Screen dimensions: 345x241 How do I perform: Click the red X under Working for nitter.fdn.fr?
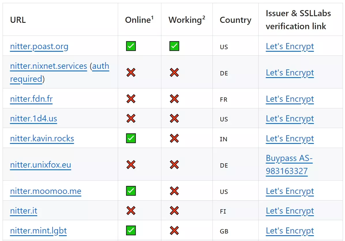(x=174, y=99)
